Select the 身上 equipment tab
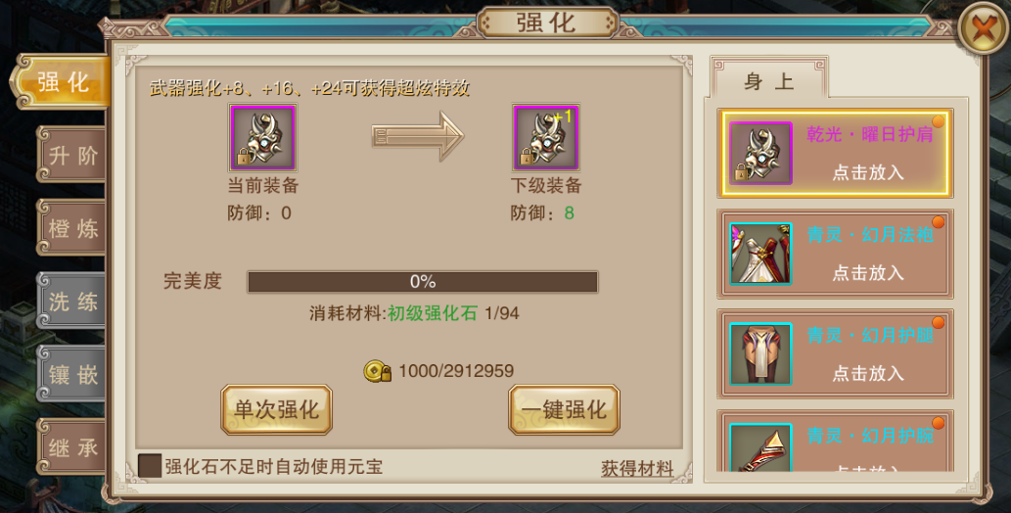Screen dimensions: 1011x513 pos(769,79)
